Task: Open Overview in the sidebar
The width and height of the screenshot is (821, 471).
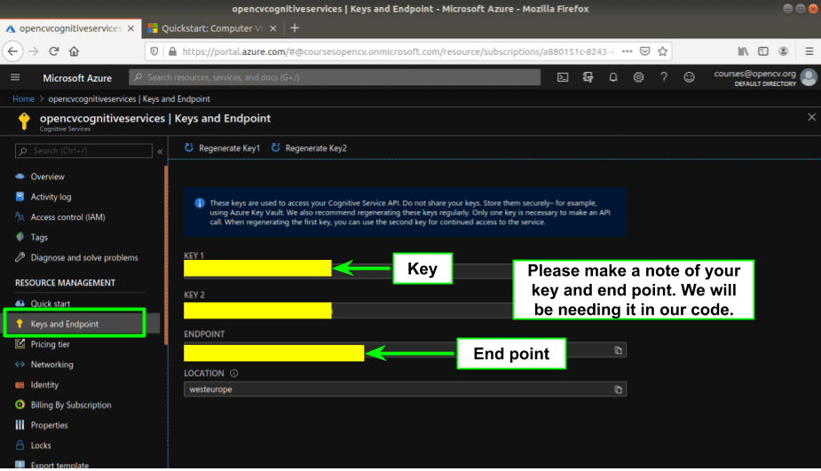Action: (x=47, y=177)
